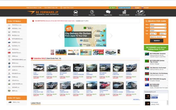
Task: Open the security notice read more link
Action: coord(71,21)
